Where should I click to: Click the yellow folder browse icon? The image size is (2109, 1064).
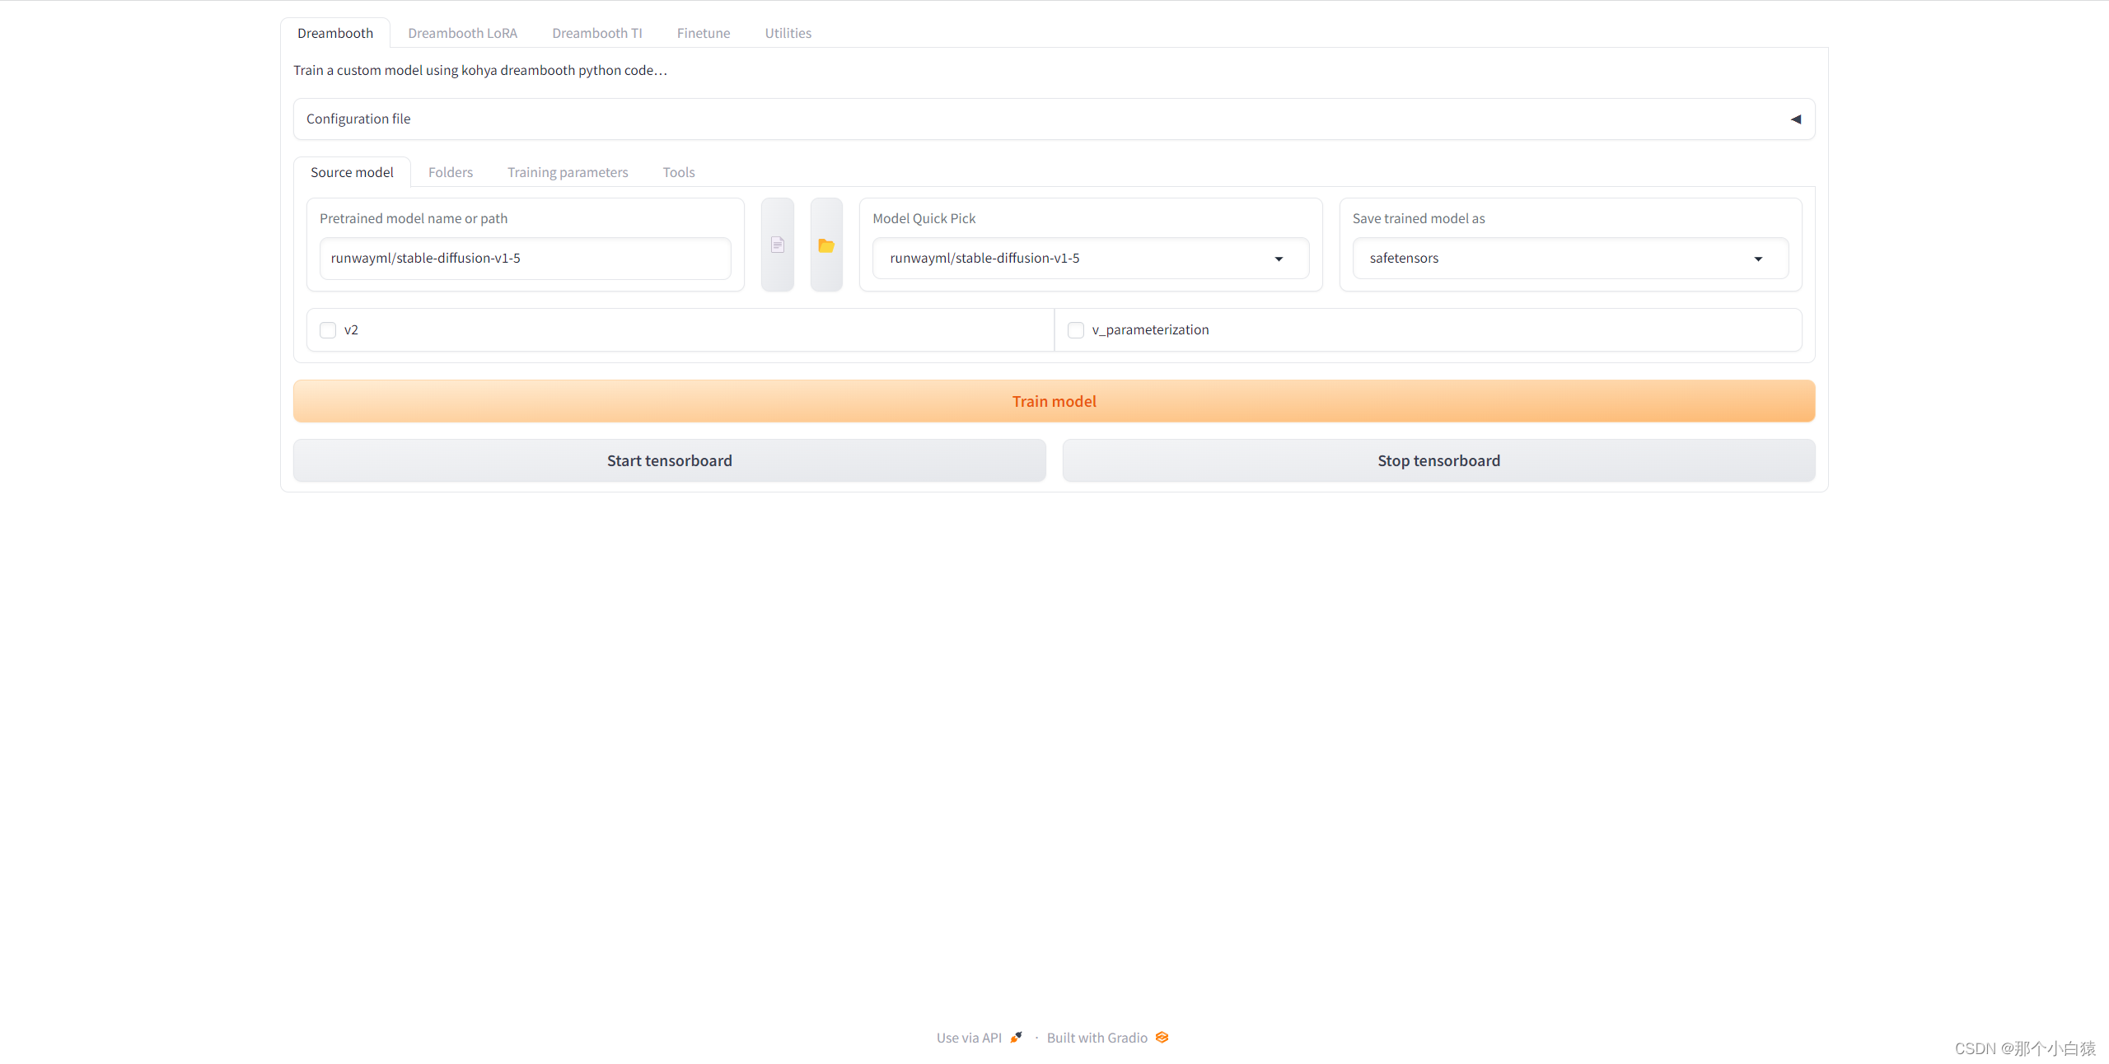pyautogui.click(x=826, y=245)
